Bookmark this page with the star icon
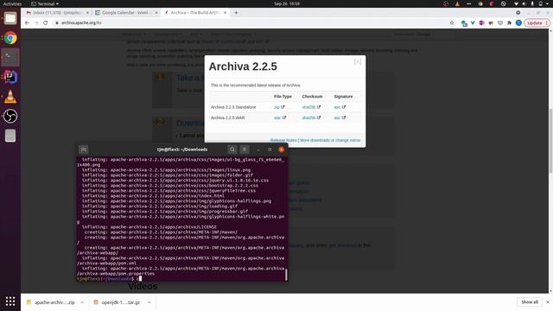Image resolution: width=553 pixels, height=311 pixels. click(452, 23)
